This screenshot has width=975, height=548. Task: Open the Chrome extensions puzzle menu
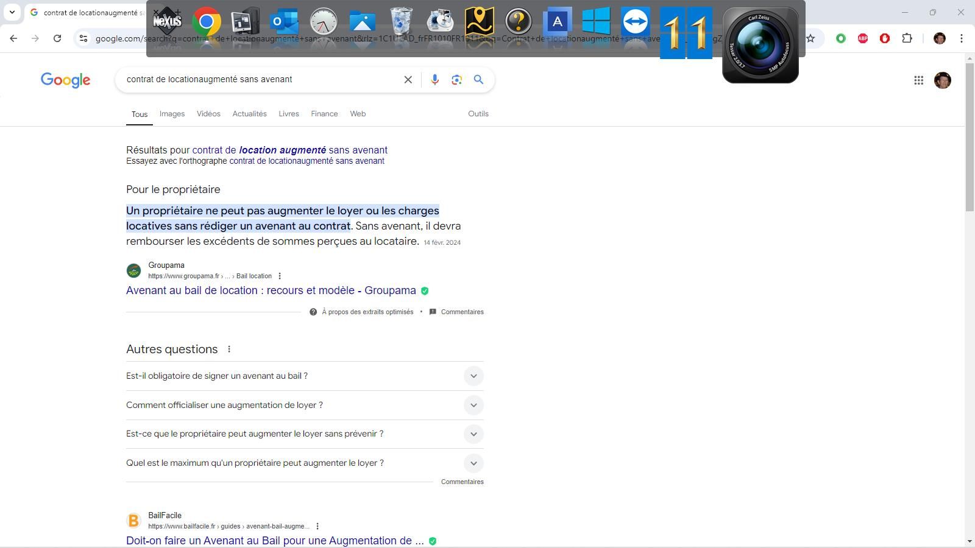(x=907, y=38)
